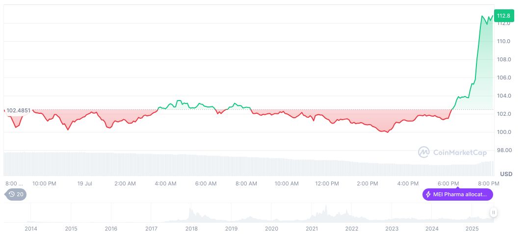
Task: Click the 10:00 PM time axis label
Action: pyautogui.click(x=44, y=183)
